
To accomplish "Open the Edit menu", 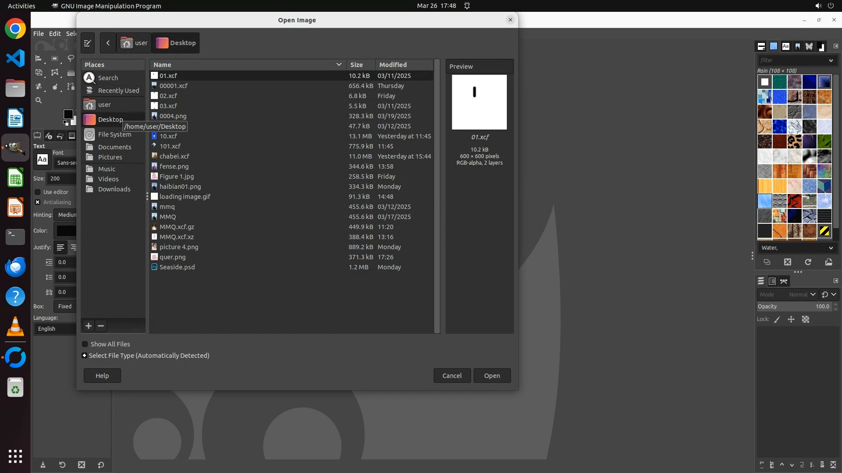I will (55, 34).
